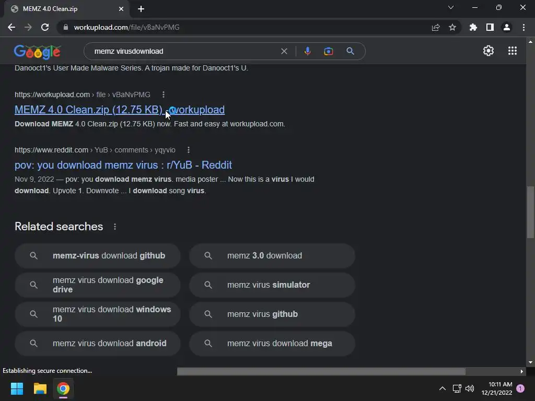Open Google quick settings gear
This screenshot has height=401, width=535.
(489, 51)
